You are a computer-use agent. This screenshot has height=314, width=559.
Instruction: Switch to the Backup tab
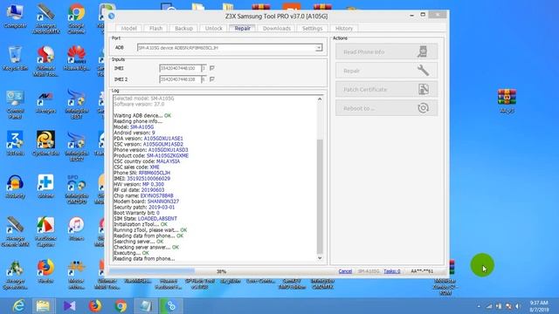click(x=183, y=28)
